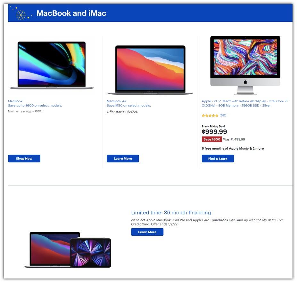
Task: Click Learn More under MacBook Air
Action: (x=123, y=159)
